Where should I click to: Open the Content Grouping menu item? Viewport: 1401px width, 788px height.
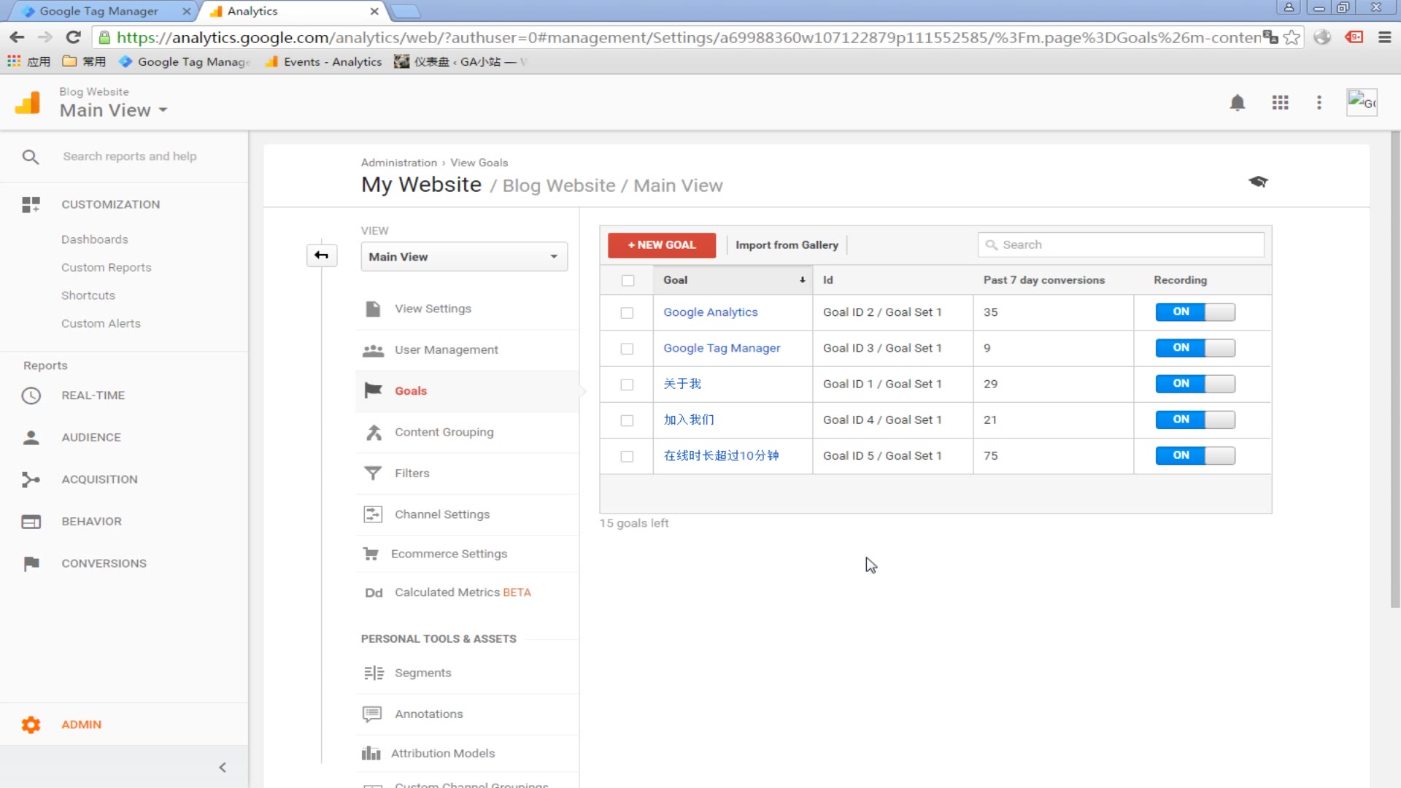coord(444,432)
